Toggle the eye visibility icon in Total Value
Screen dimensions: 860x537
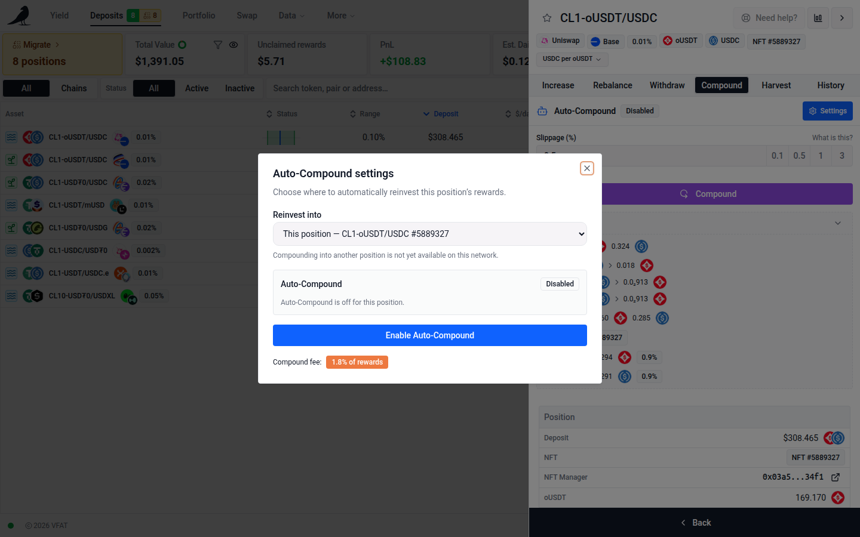click(x=234, y=45)
